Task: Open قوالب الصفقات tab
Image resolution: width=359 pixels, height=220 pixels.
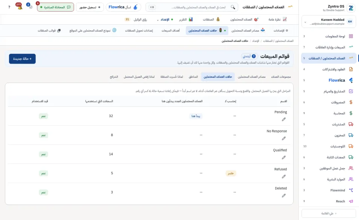Action: (x=49, y=30)
